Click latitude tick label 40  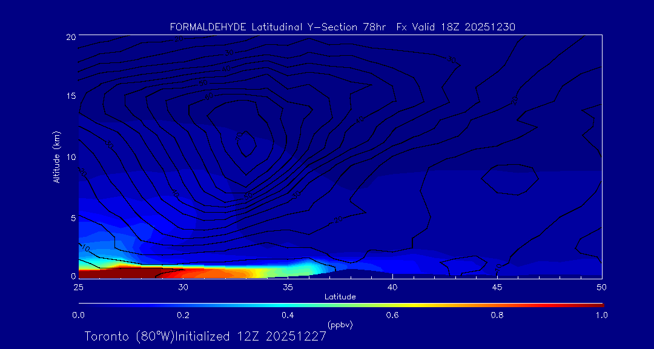point(392,286)
